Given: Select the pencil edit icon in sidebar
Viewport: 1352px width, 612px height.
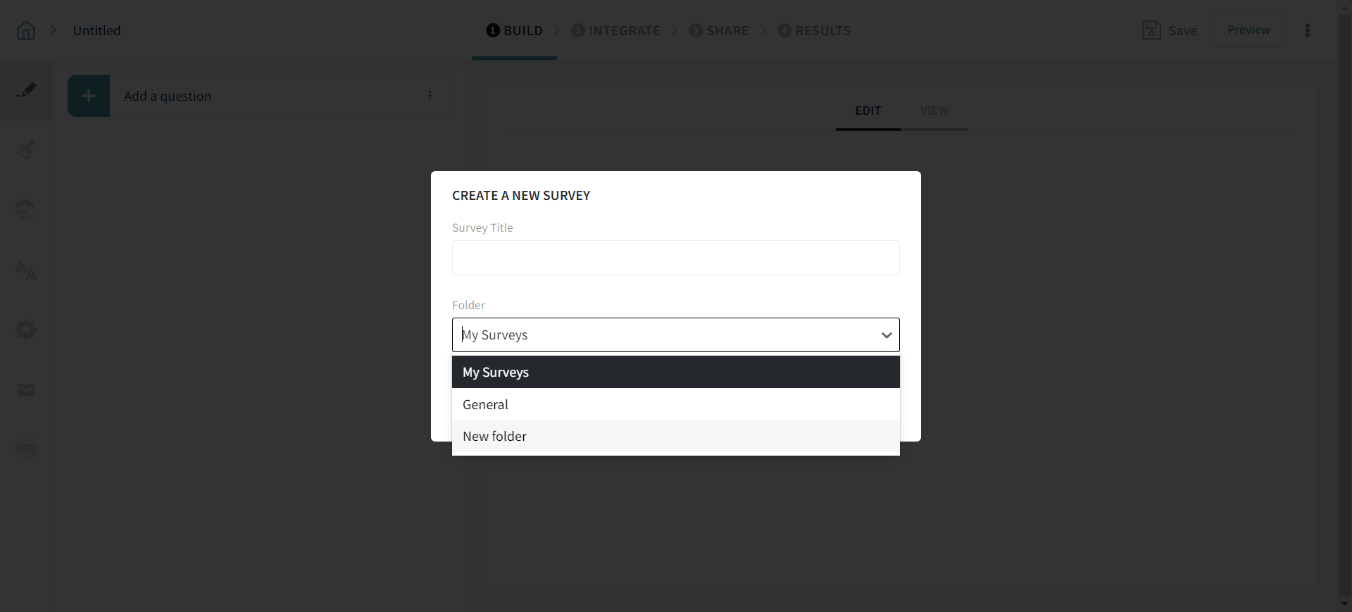Looking at the screenshot, I should click(x=26, y=90).
